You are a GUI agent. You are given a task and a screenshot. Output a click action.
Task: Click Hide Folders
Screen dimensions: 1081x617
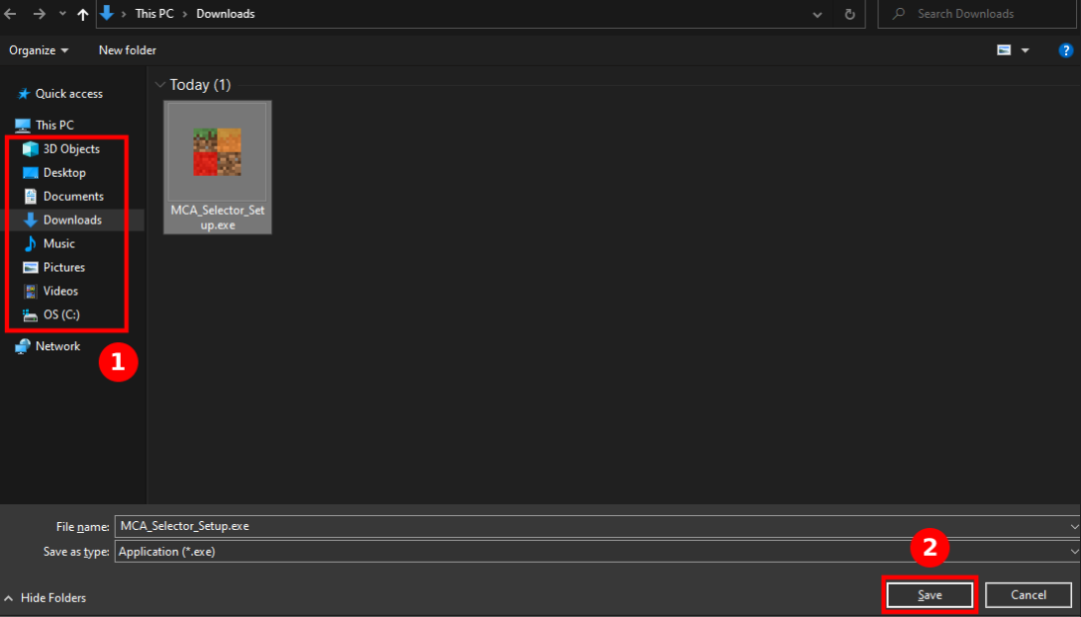(46, 597)
